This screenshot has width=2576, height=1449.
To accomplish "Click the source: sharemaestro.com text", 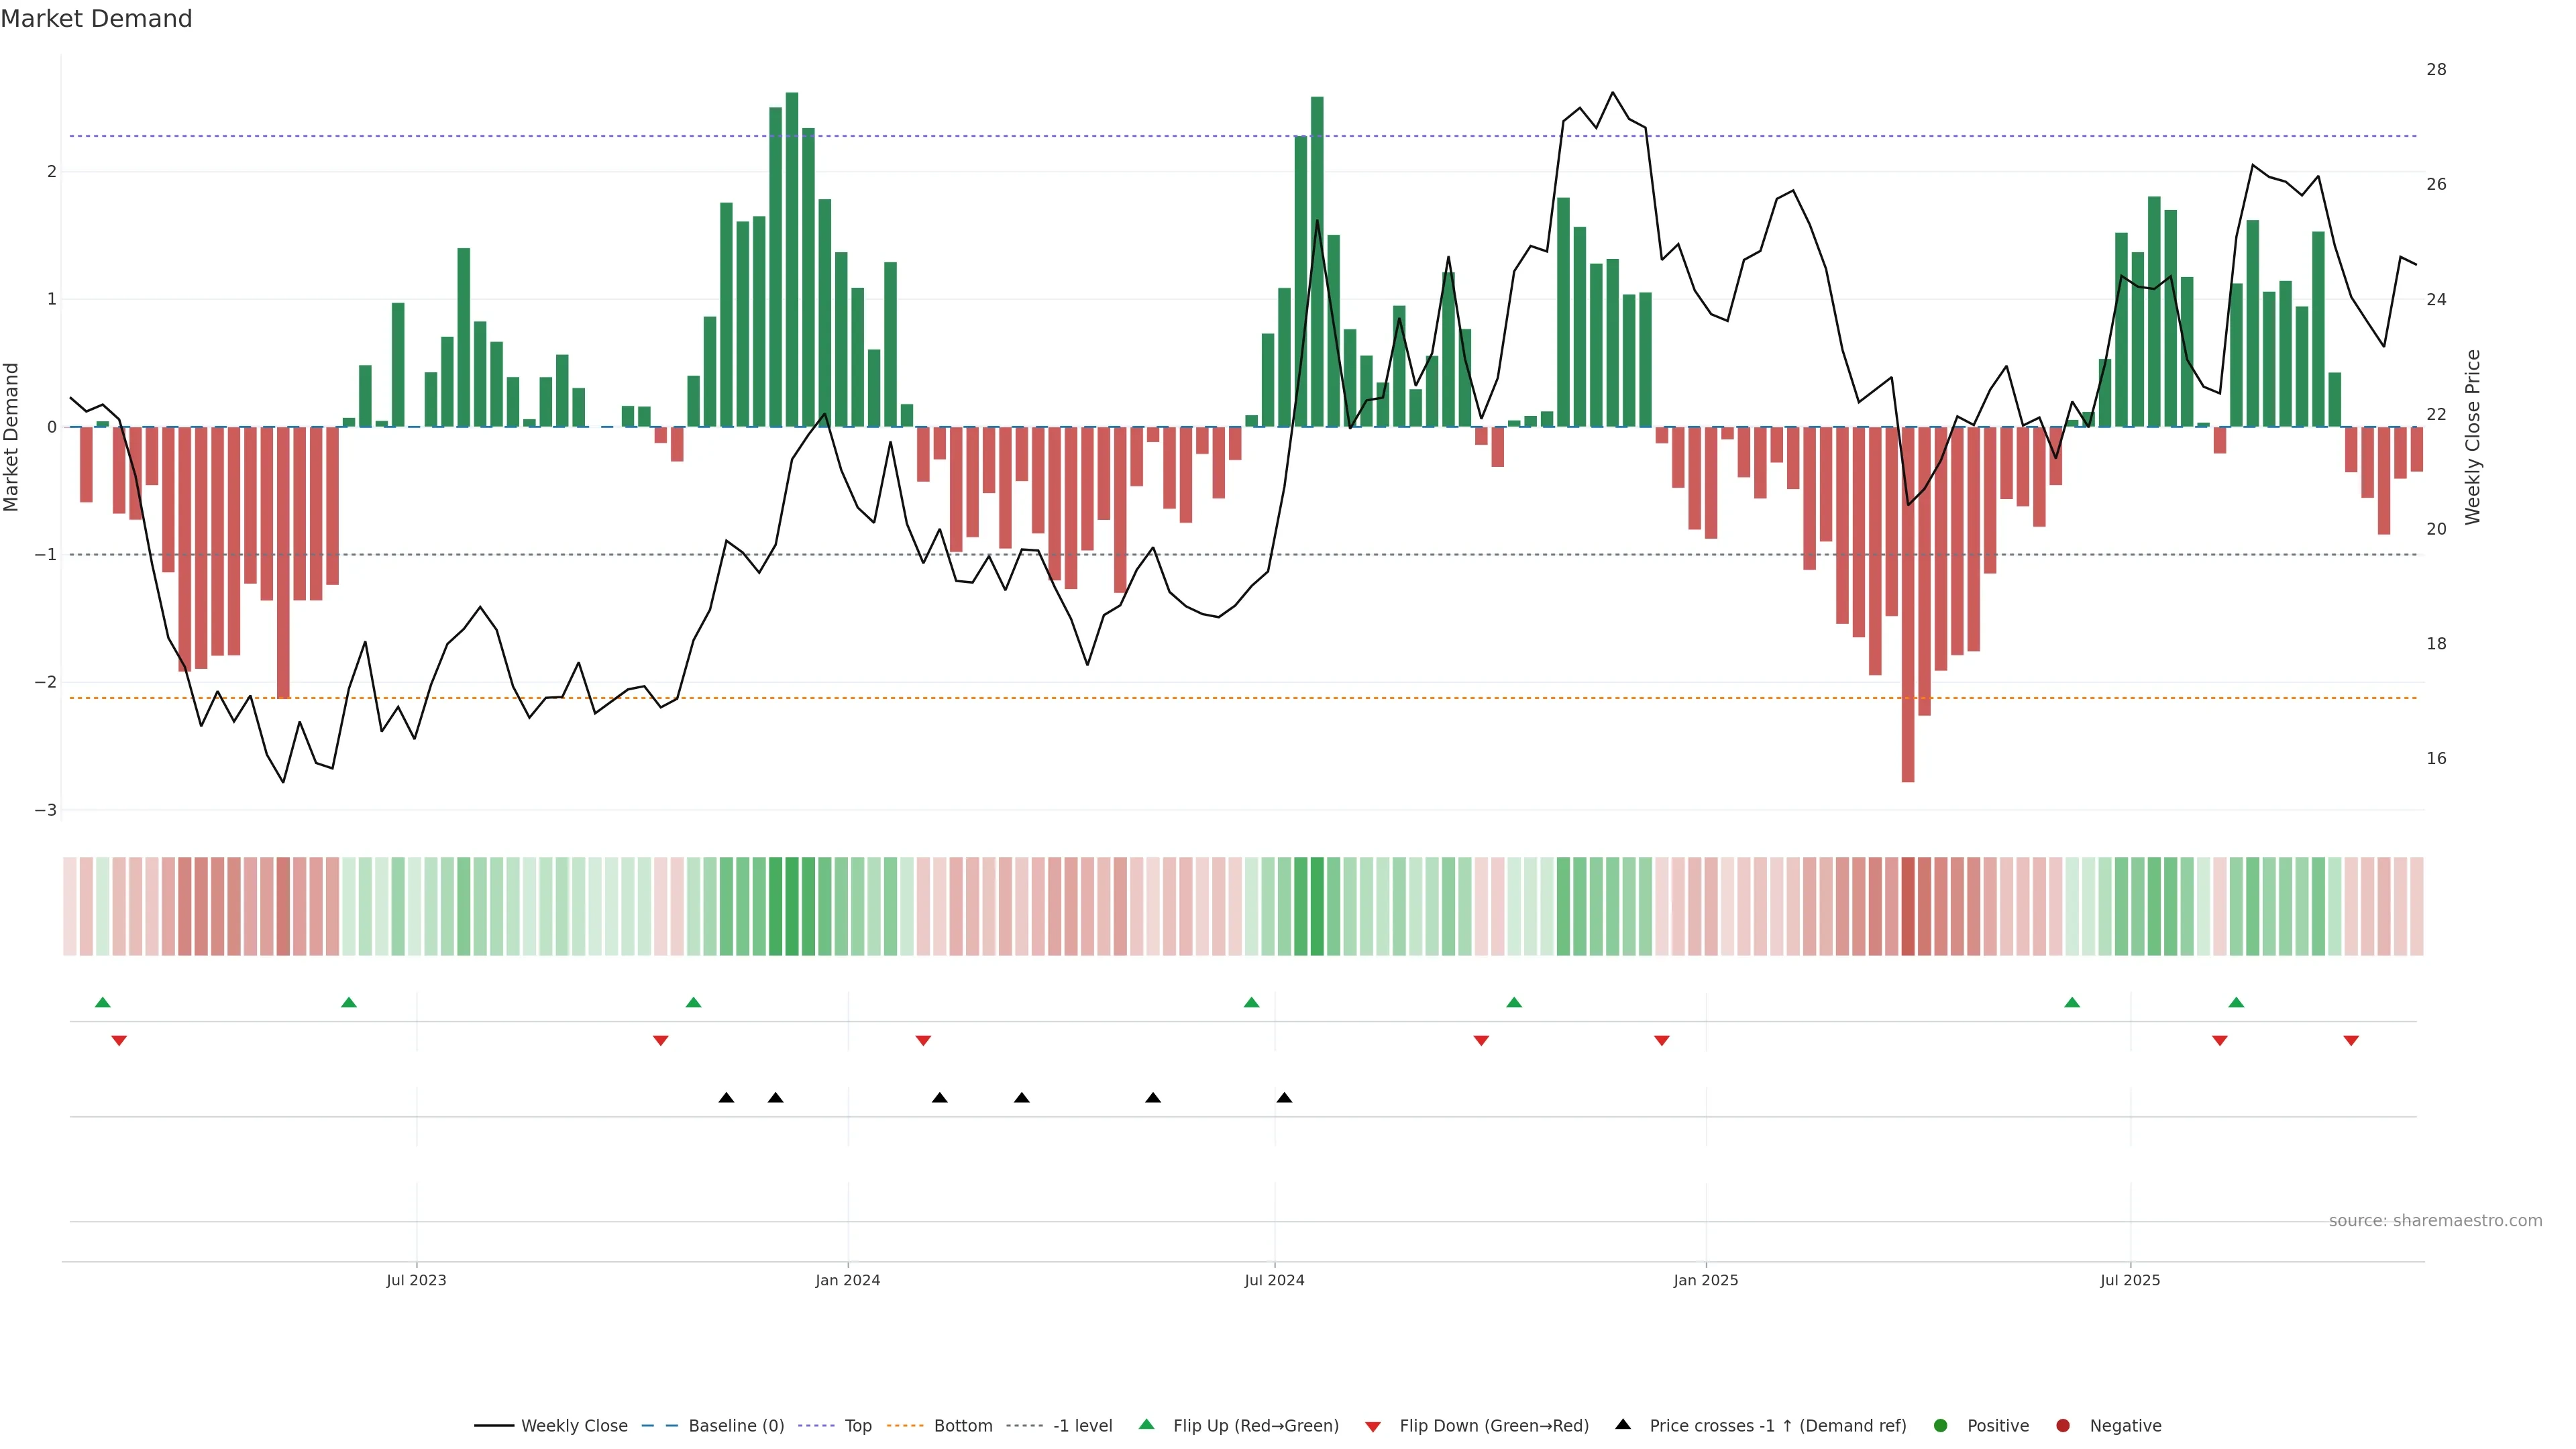I will pyautogui.click(x=2435, y=1221).
